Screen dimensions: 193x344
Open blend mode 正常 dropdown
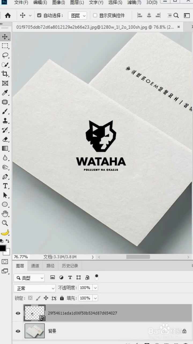(35, 288)
